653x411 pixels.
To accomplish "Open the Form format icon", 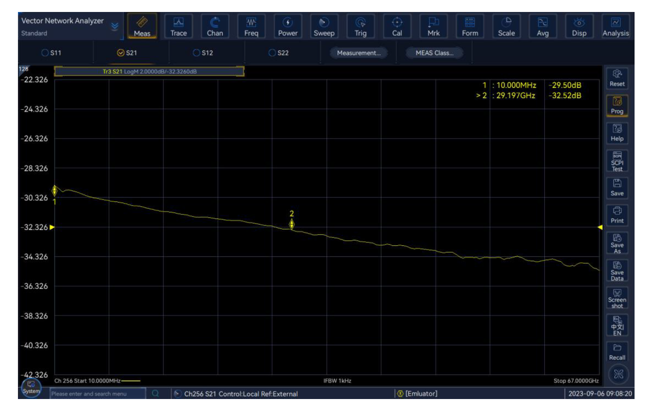I will click(x=470, y=26).
